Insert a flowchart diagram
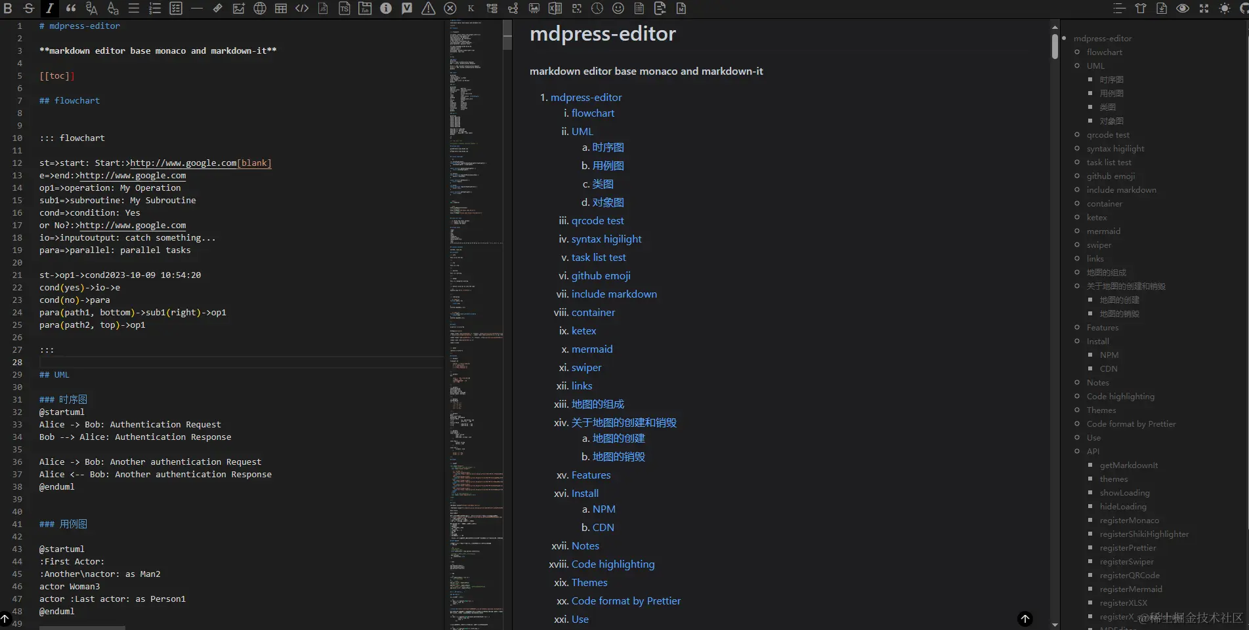This screenshot has width=1249, height=630. pos(492,9)
